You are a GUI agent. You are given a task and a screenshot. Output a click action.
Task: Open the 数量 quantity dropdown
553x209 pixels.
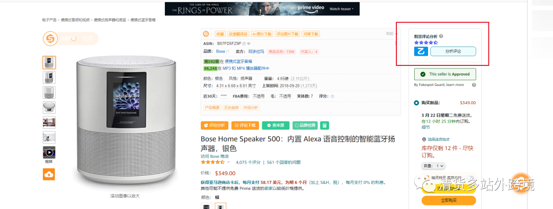pos(434,166)
